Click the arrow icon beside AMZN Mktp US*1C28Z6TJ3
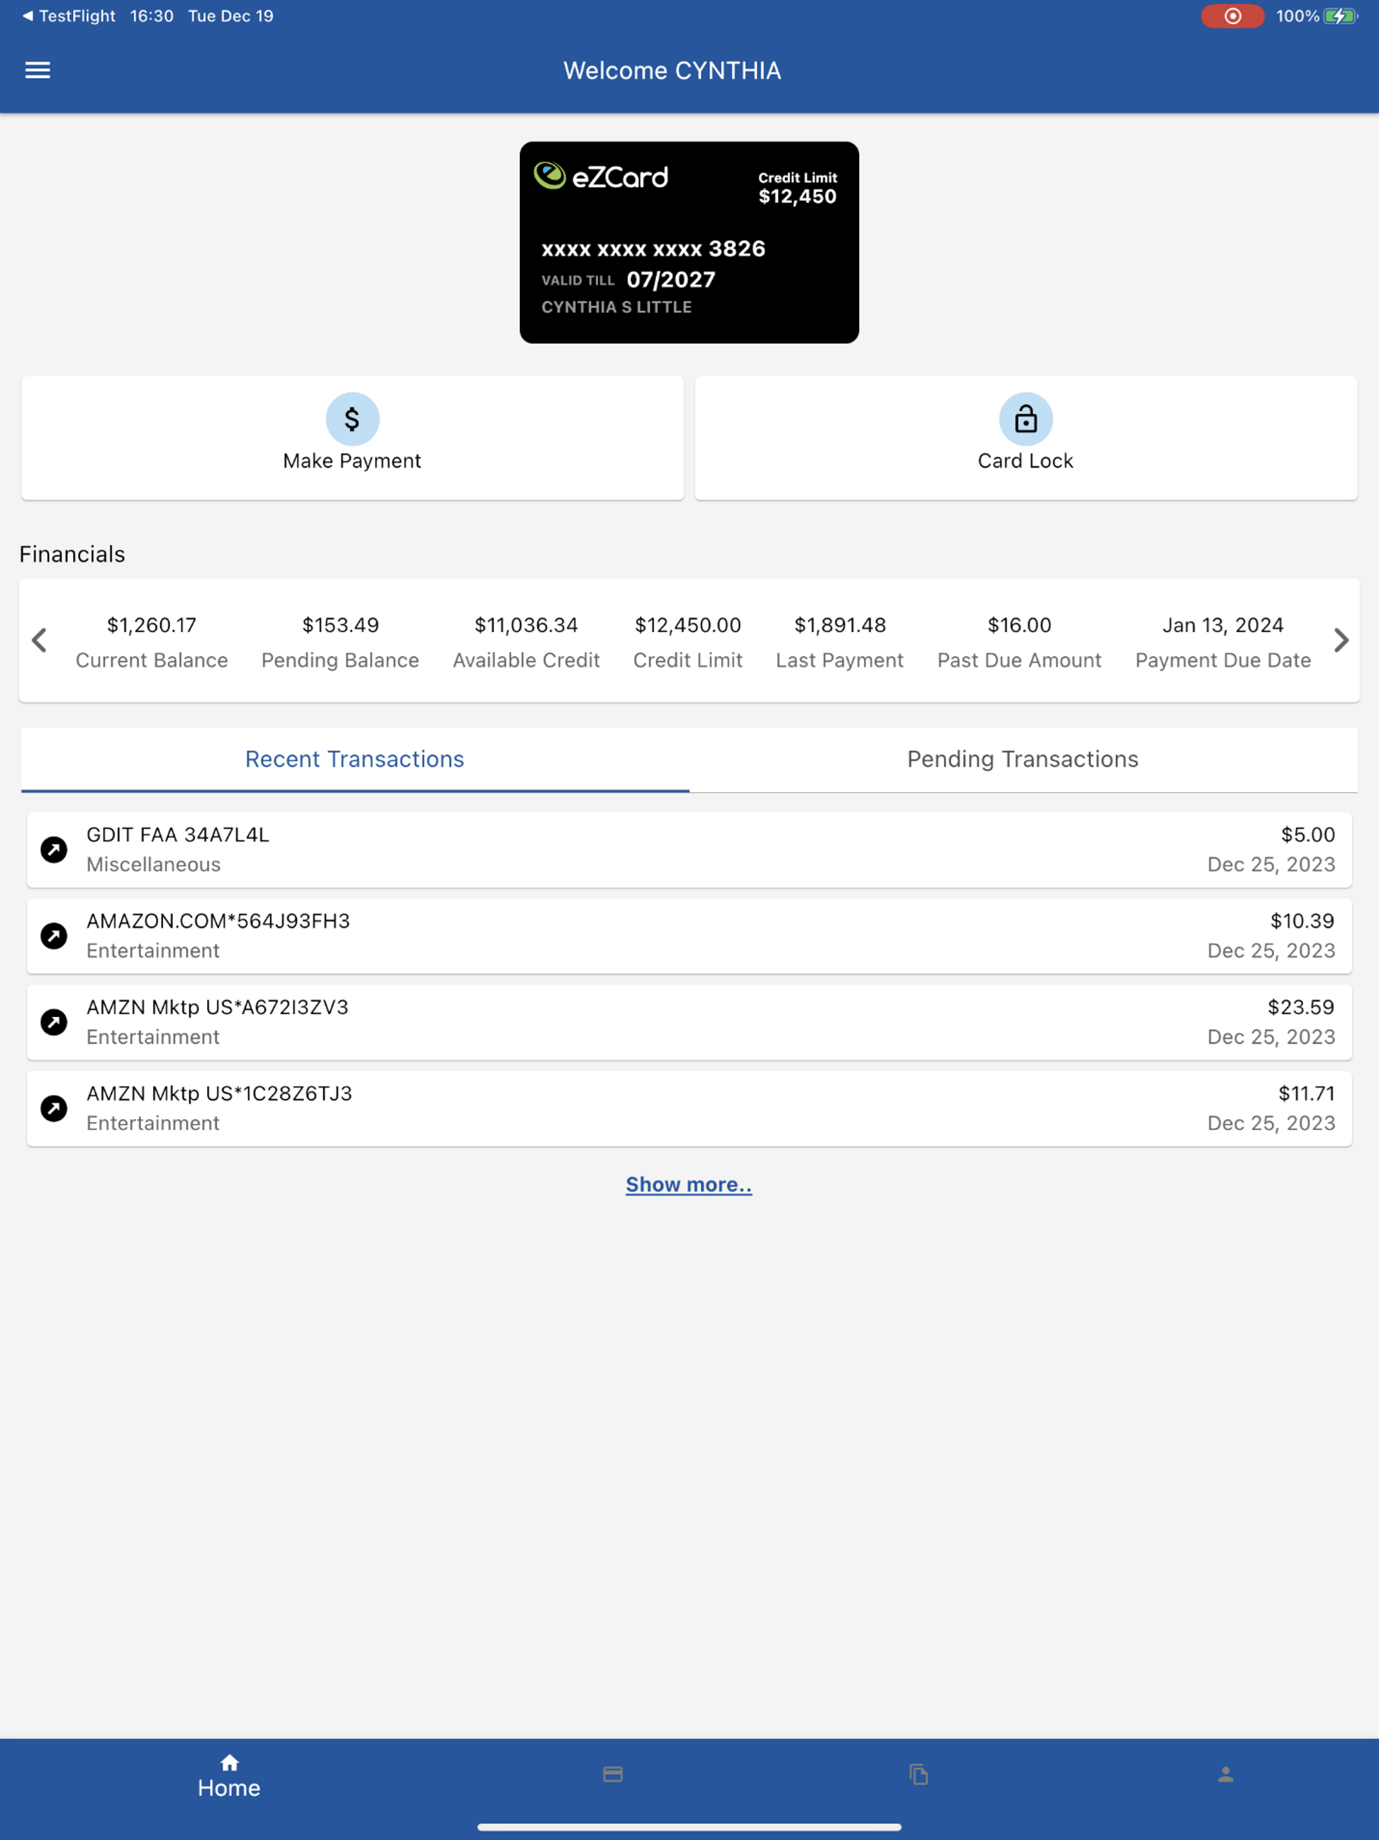The image size is (1379, 1840). pos(54,1108)
